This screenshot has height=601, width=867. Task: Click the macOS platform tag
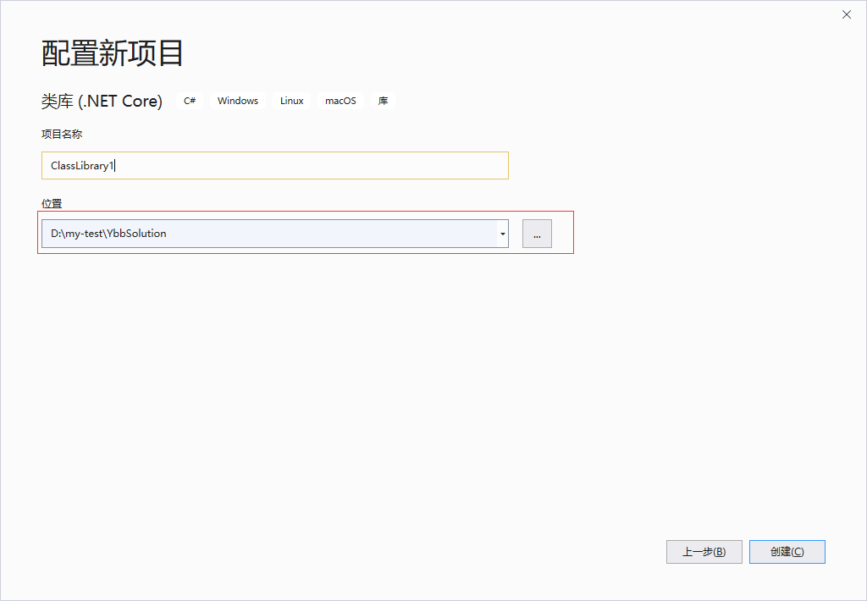coord(340,100)
